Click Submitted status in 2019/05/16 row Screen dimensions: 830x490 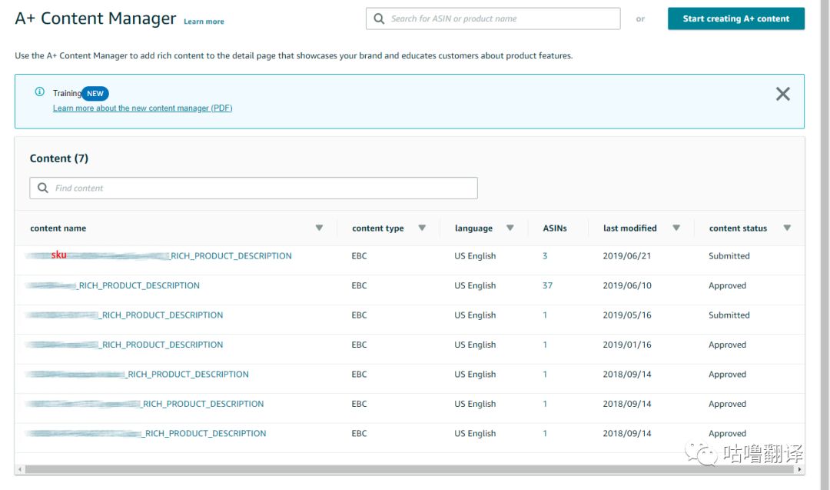(x=729, y=315)
